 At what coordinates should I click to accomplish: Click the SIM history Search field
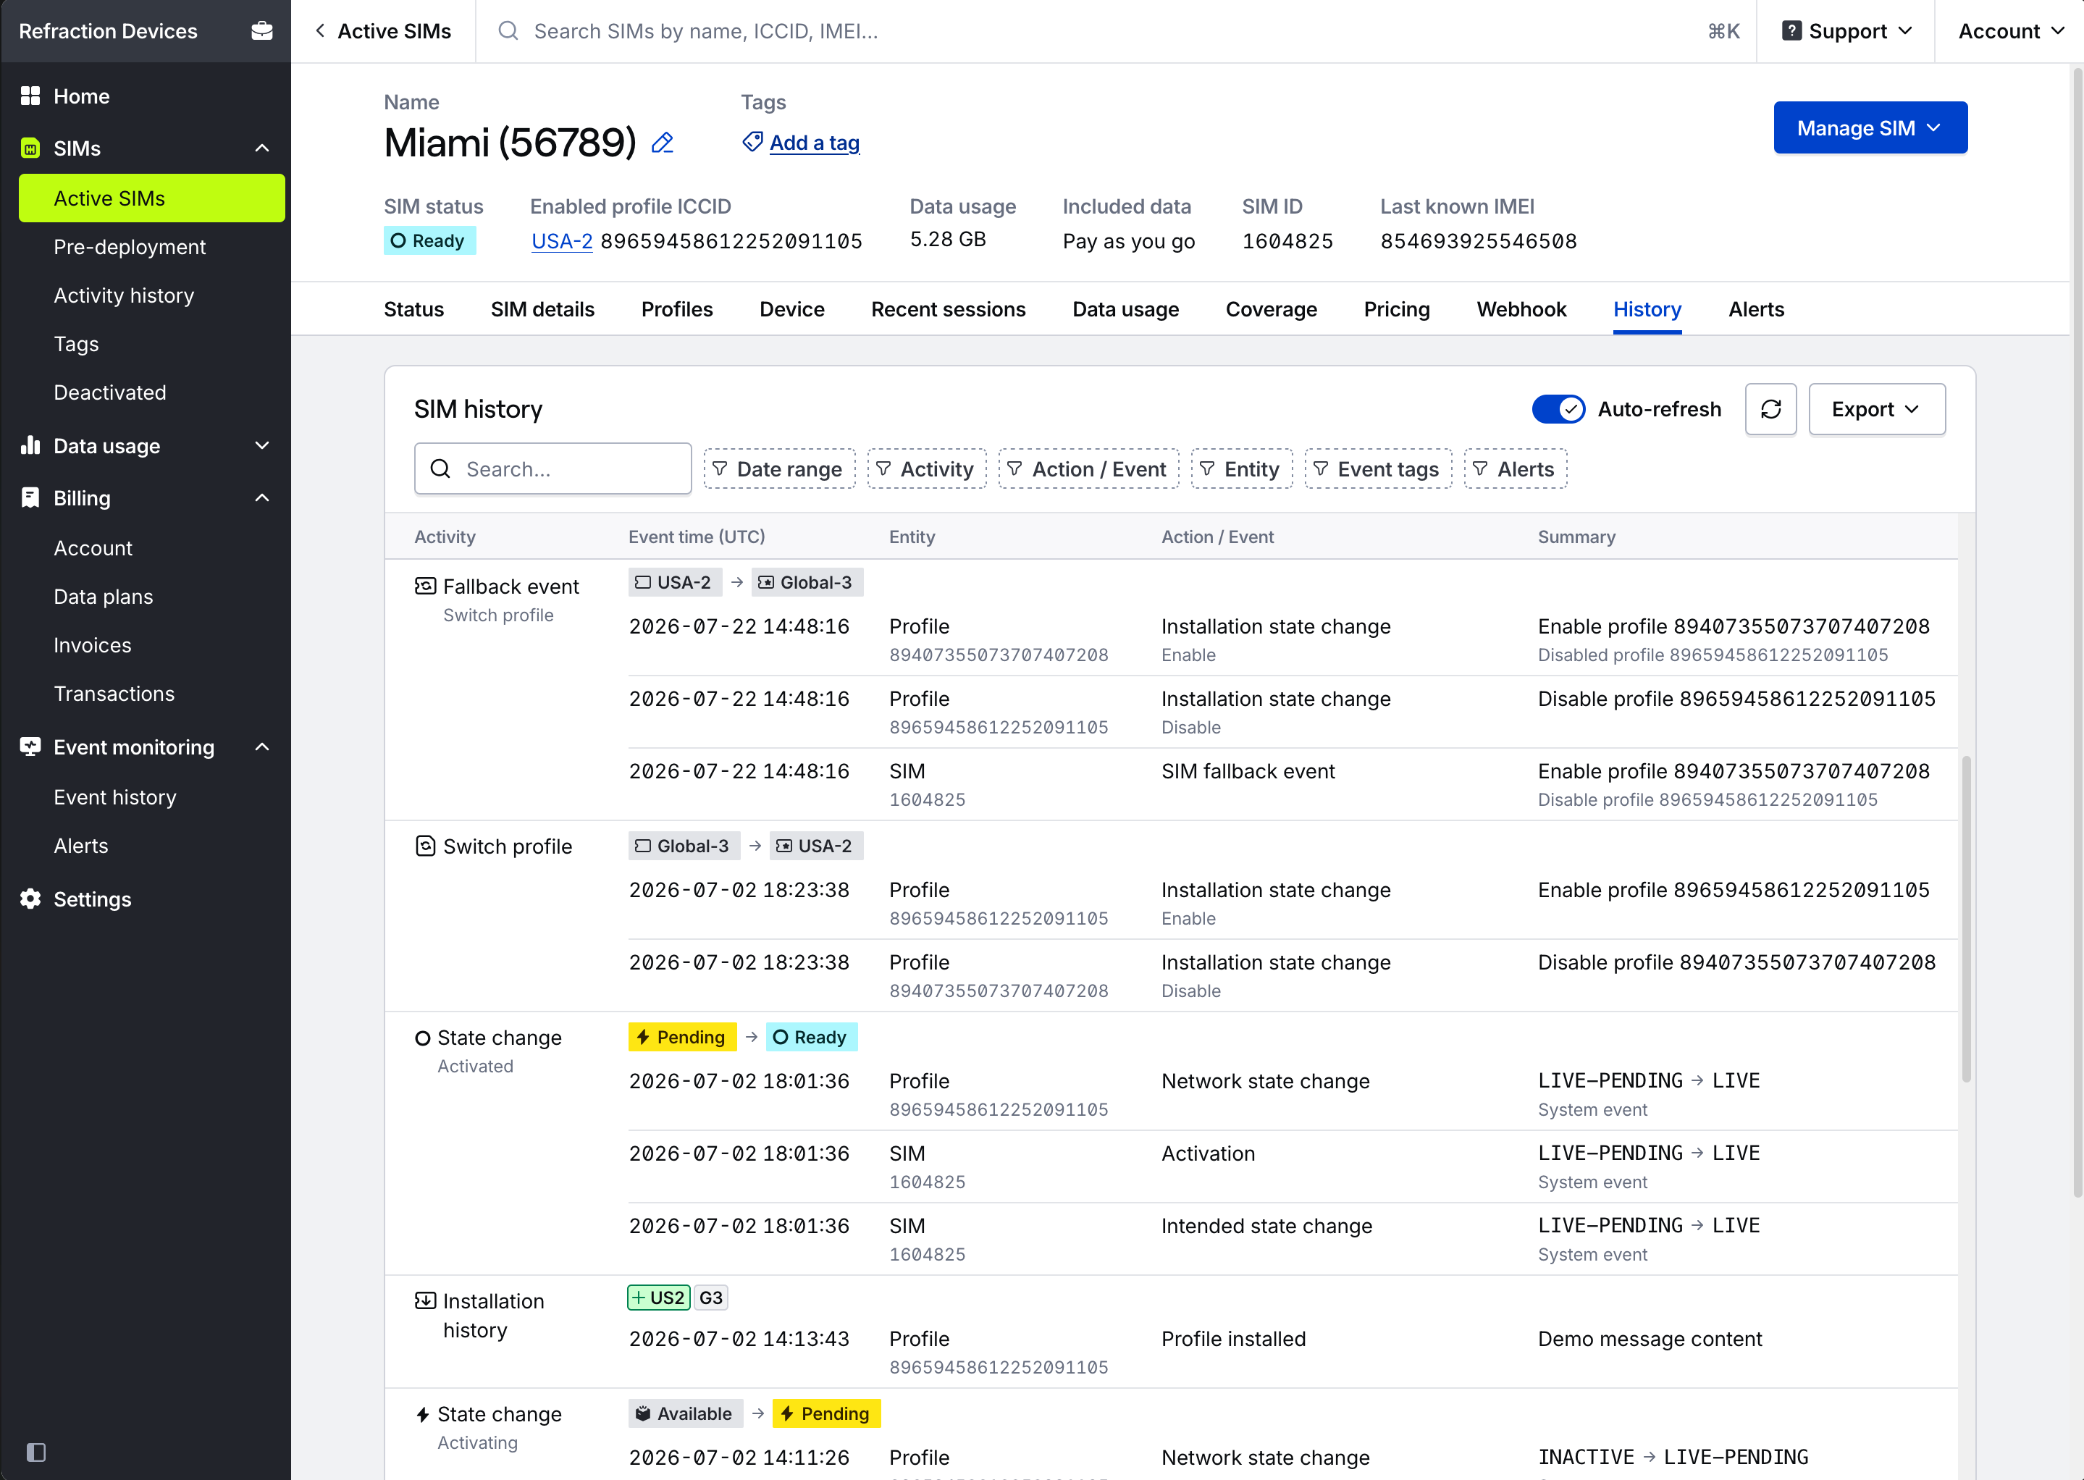[x=553, y=468]
